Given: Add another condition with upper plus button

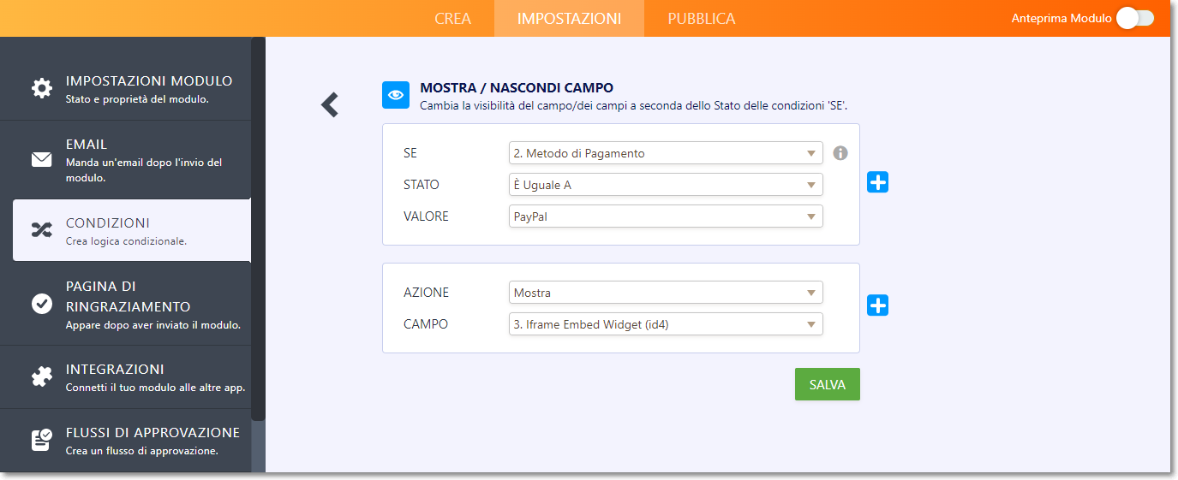Looking at the screenshot, I should click(877, 181).
